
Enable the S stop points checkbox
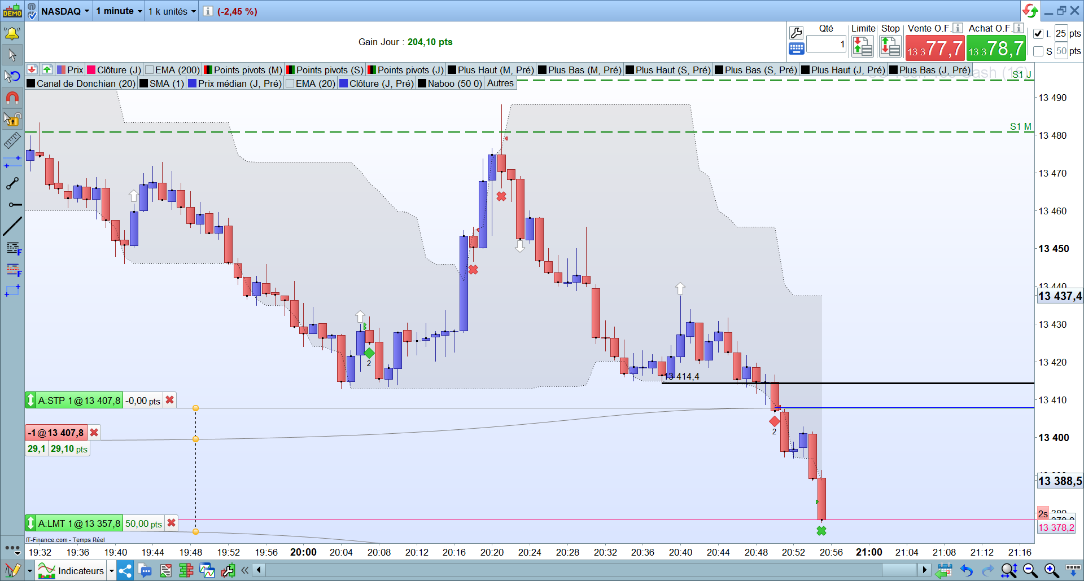click(1038, 51)
